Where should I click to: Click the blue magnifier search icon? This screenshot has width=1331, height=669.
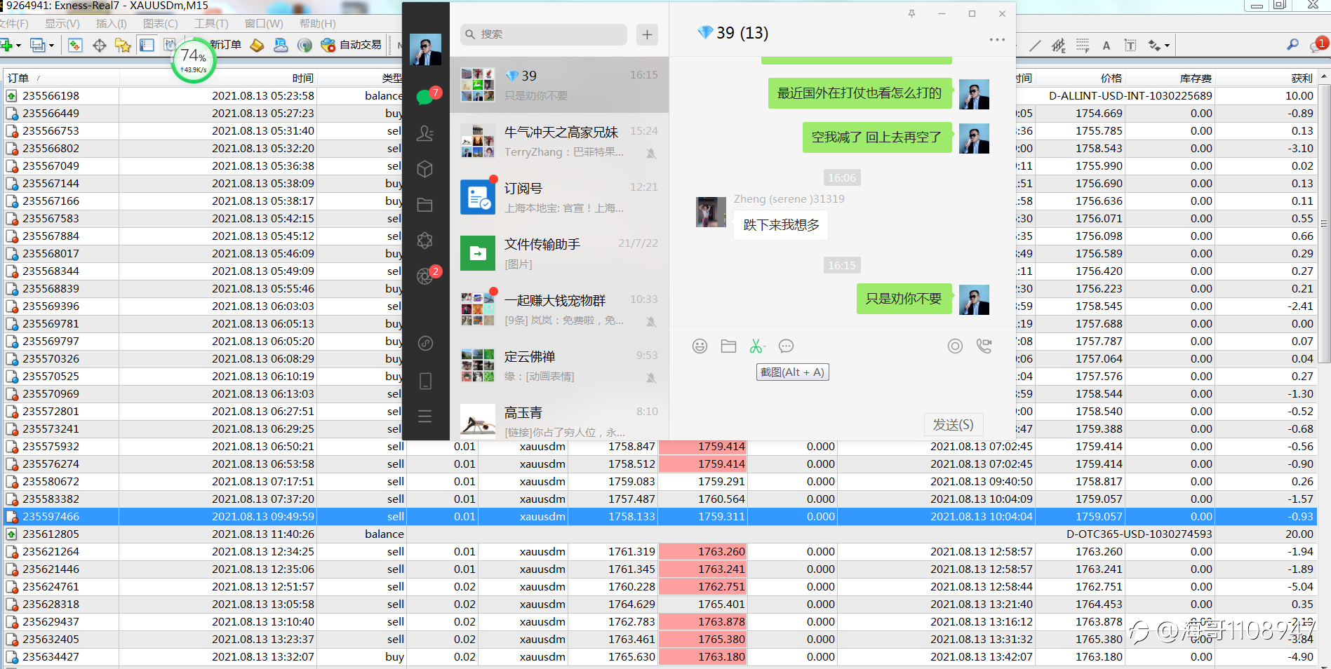(1292, 45)
